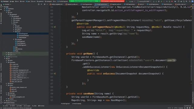Open the Android project view dropdown
Image resolution: width=194 pixels, height=109 pixels.
7,4
